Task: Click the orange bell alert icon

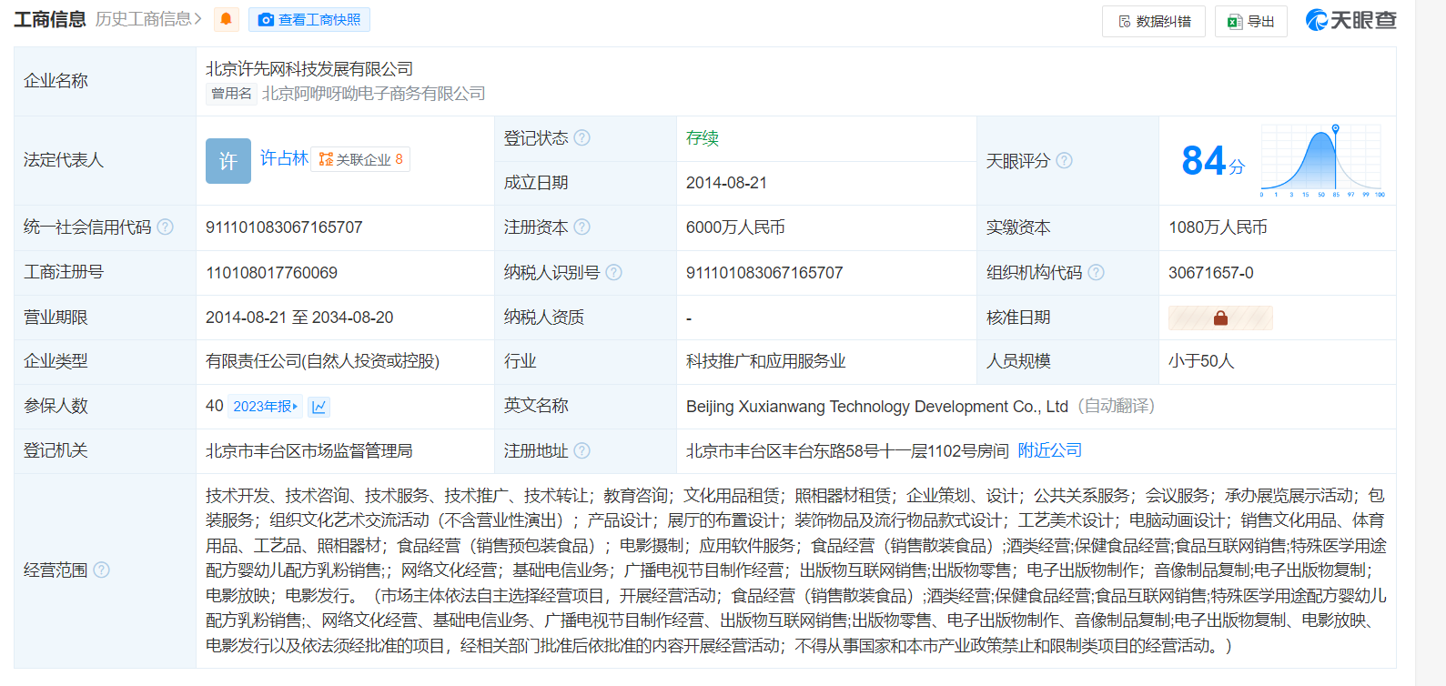Action: pyautogui.click(x=227, y=19)
